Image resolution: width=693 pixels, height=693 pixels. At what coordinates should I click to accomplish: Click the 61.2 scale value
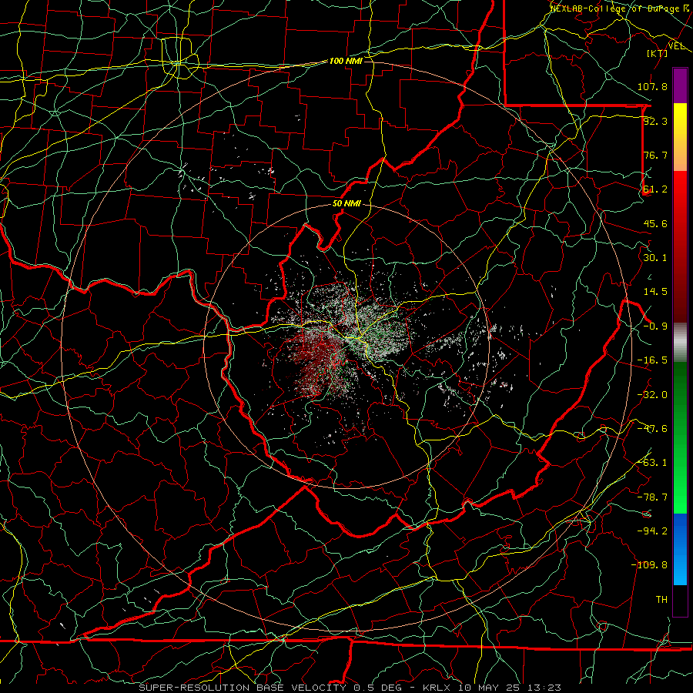655,189
